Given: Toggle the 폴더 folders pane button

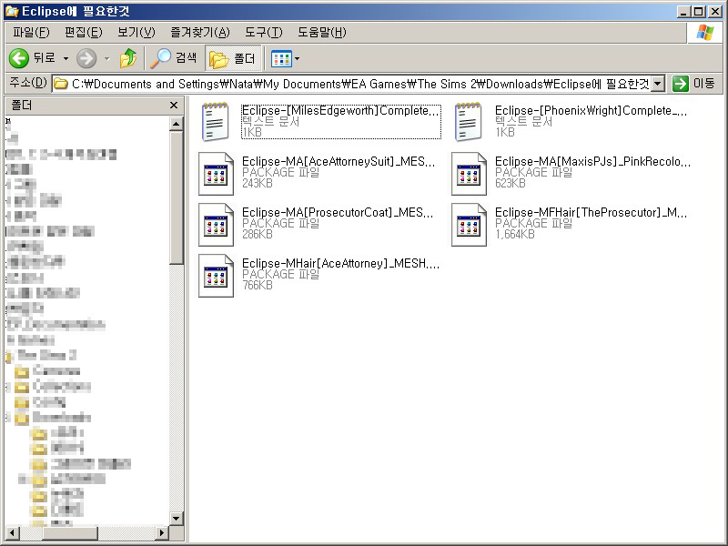Looking at the screenshot, I should (x=233, y=58).
